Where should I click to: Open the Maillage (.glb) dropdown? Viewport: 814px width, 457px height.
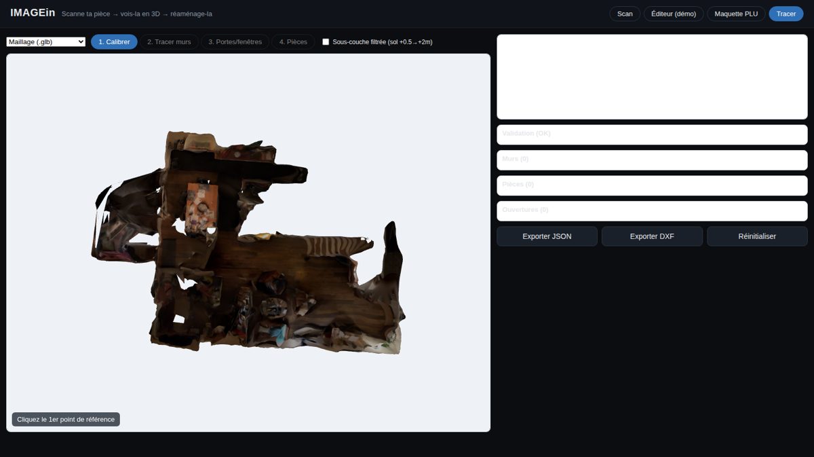pos(46,41)
